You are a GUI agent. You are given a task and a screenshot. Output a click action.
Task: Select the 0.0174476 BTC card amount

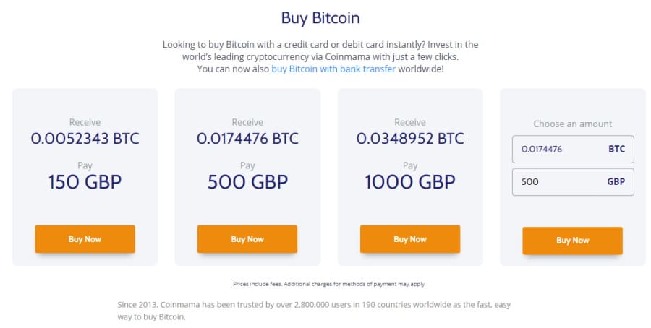coord(247,139)
